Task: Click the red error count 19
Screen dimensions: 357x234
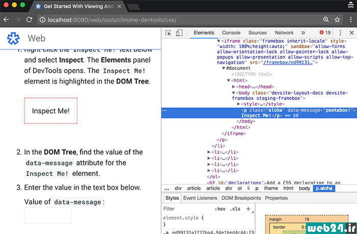Action: click(325, 33)
